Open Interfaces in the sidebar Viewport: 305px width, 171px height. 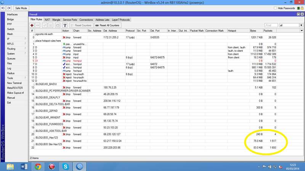coord(12,14)
